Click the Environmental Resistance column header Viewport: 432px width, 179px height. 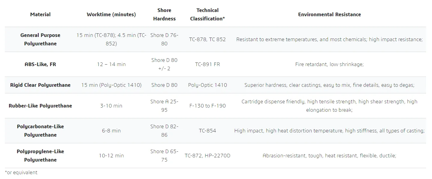pyautogui.click(x=329, y=14)
